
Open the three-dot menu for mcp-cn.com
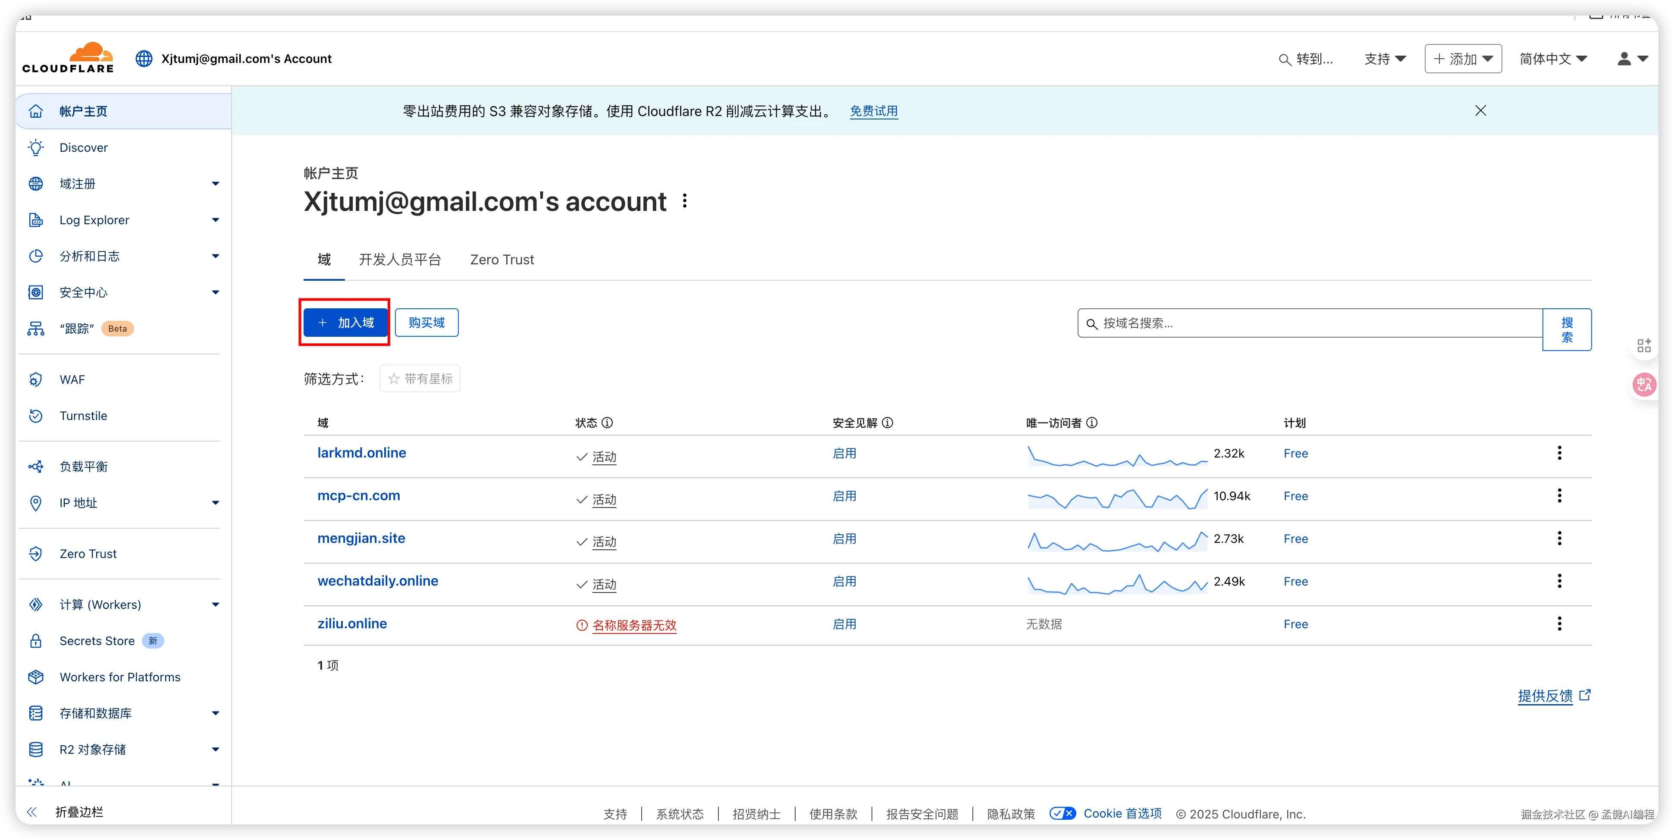tap(1559, 496)
